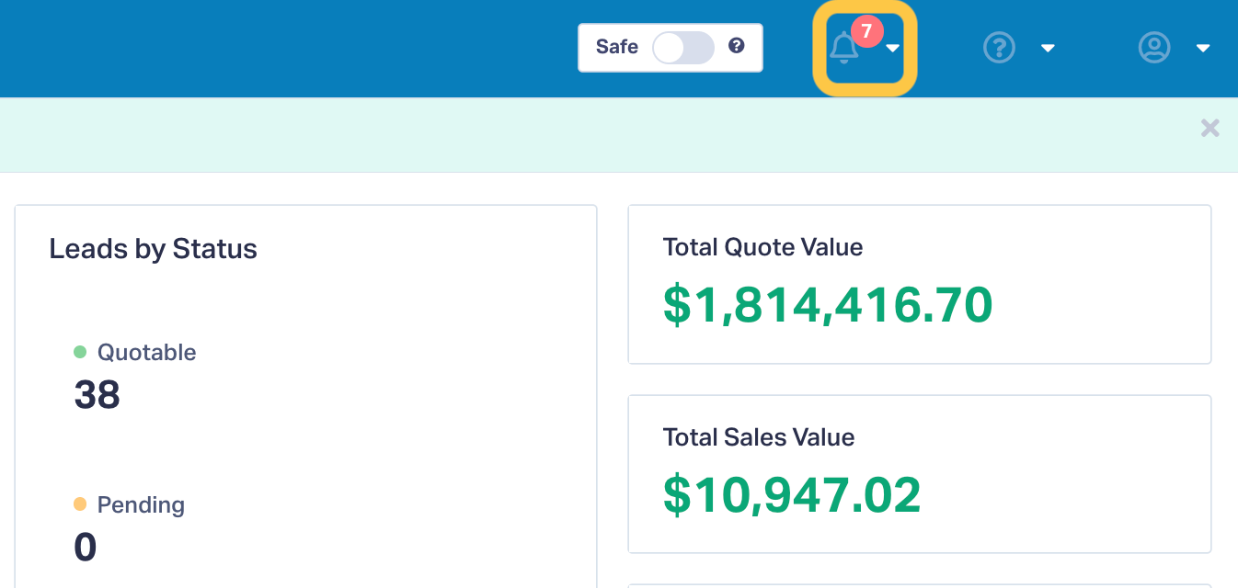The width and height of the screenshot is (1238, 588).
Task: Click the Total Quote Value heading
Action: [762, 246]
